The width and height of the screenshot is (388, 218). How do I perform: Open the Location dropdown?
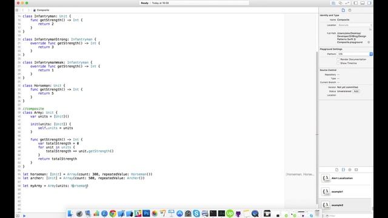[354, 25]
